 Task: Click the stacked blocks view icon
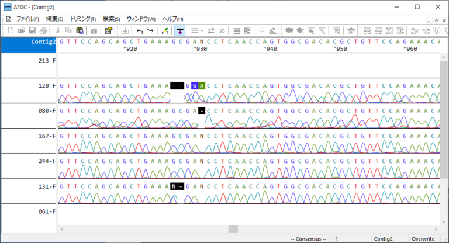point(247,30)
